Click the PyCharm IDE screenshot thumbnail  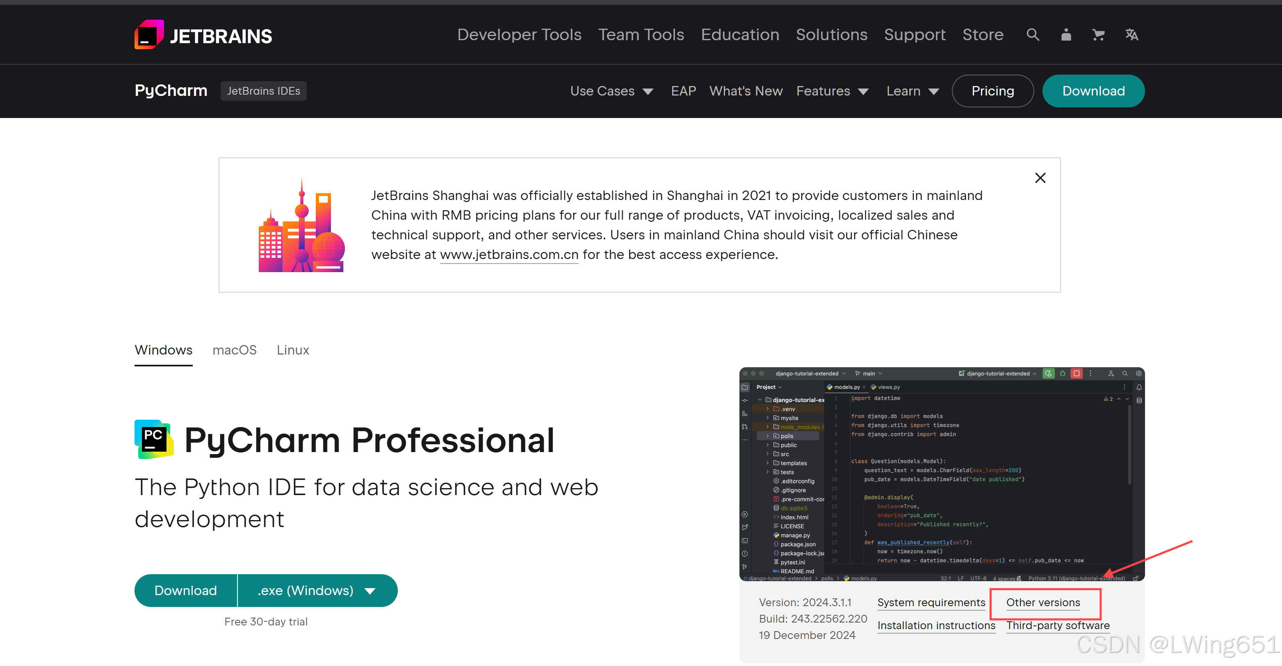(942, 474)
